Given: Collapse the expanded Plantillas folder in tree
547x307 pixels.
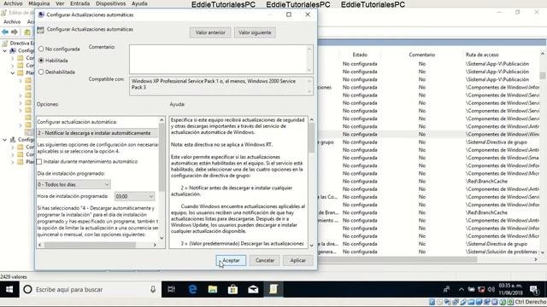Looking at the screenshot, I should (x=13, y=73).
